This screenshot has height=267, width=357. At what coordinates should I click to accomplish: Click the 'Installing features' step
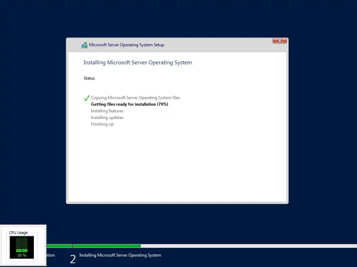coord(107,111)
